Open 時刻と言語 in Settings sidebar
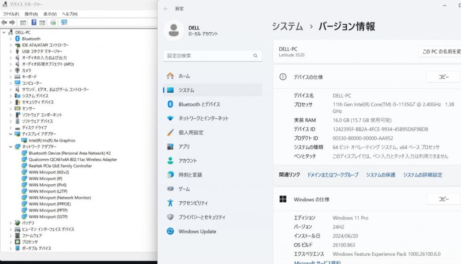Screen dimensions: 461x264 tap(212, 175)
